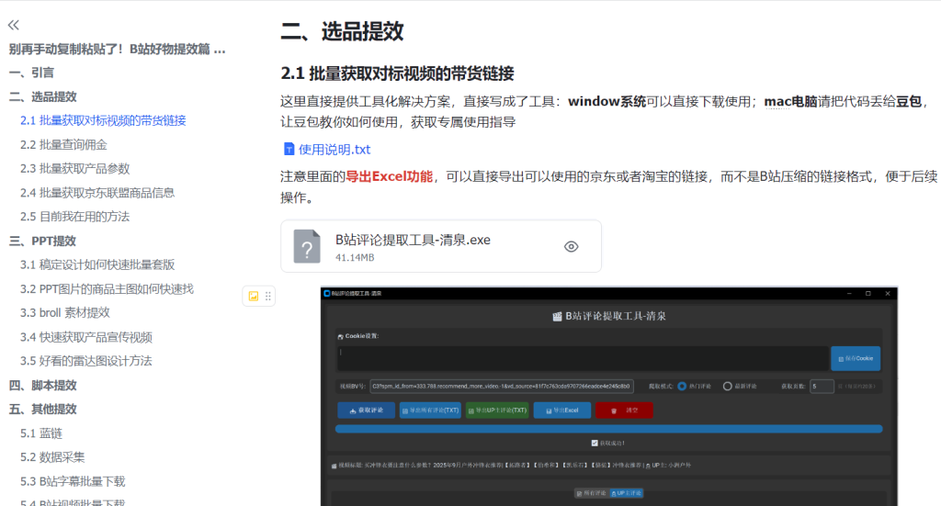Click Cookie input box in embedded screenshot
This screenshot has width=941, height=506.
582,358
